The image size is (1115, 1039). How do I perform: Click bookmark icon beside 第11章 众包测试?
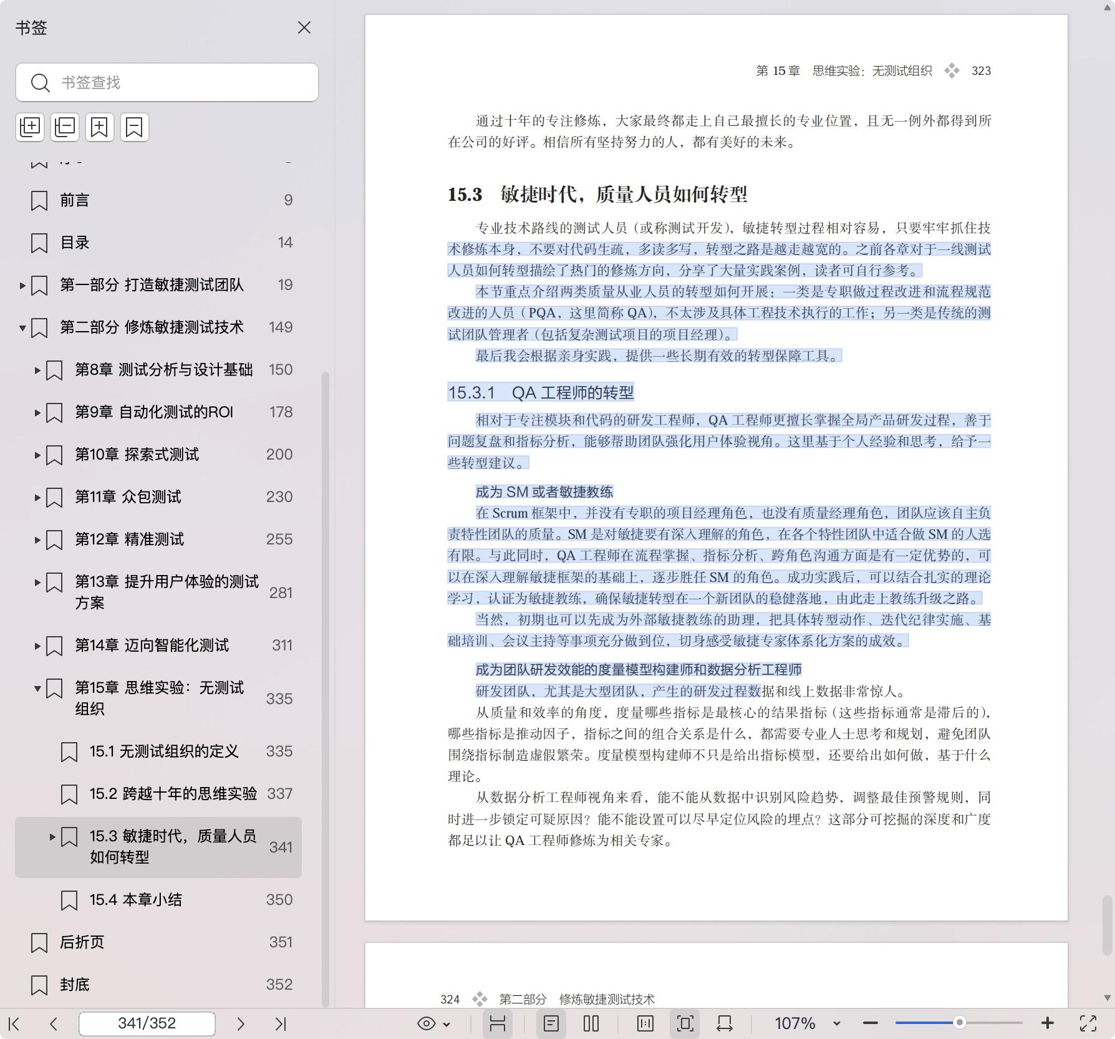tap(54, 498)
